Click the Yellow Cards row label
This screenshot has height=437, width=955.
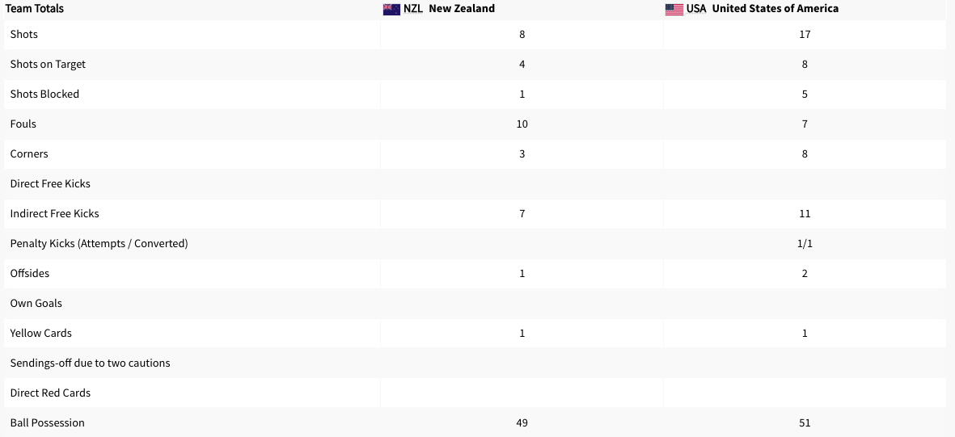pyautogui.click(x=41, y=334)
